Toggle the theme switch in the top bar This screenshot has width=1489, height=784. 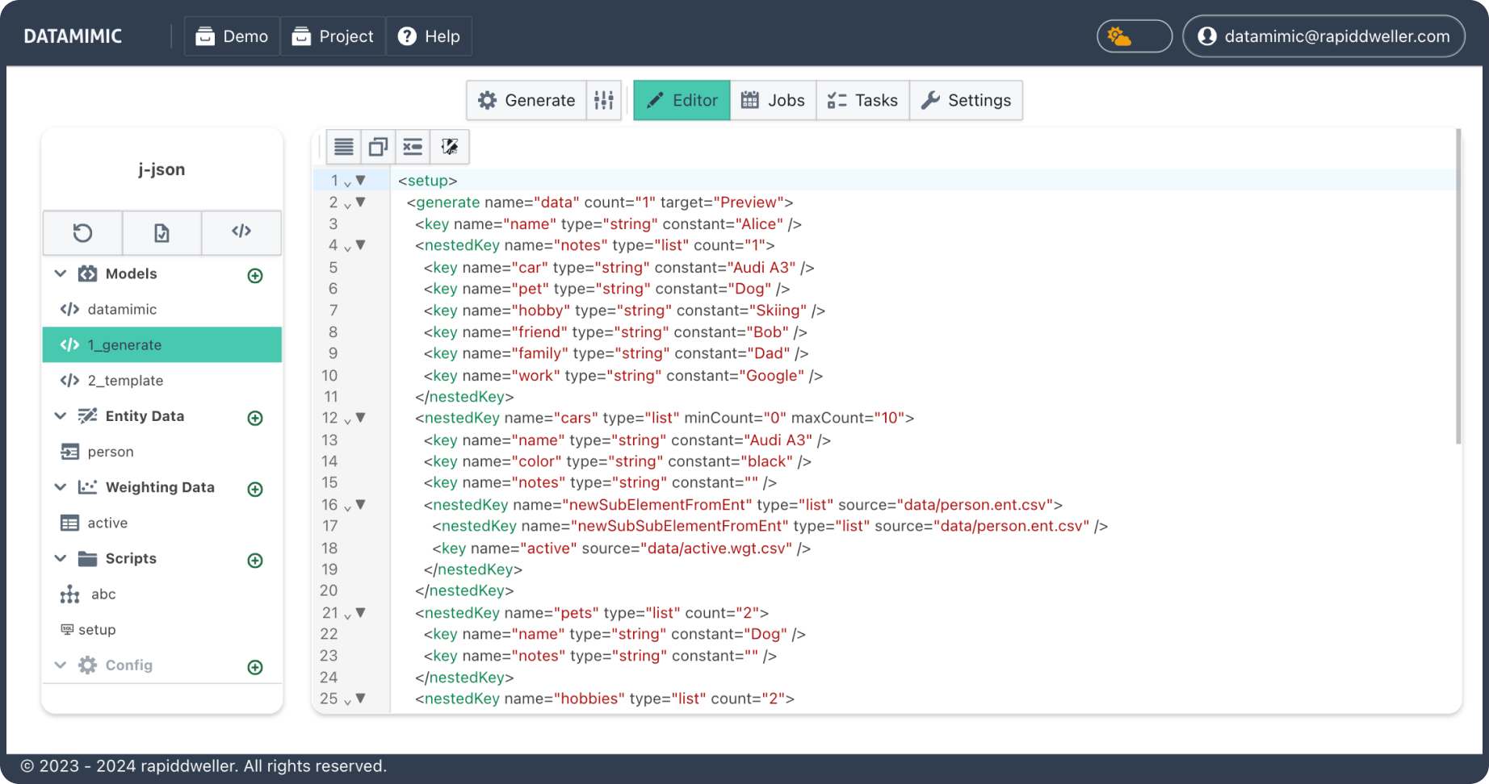point(1134,35)
